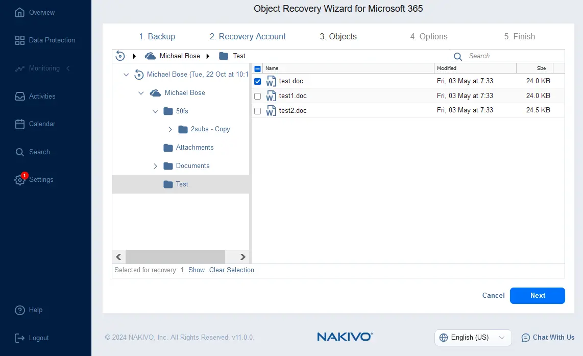Click the magnifier icon in the search field
Image resolution: width=583 pixels, height=356 pixels.
tap(458, 57)
